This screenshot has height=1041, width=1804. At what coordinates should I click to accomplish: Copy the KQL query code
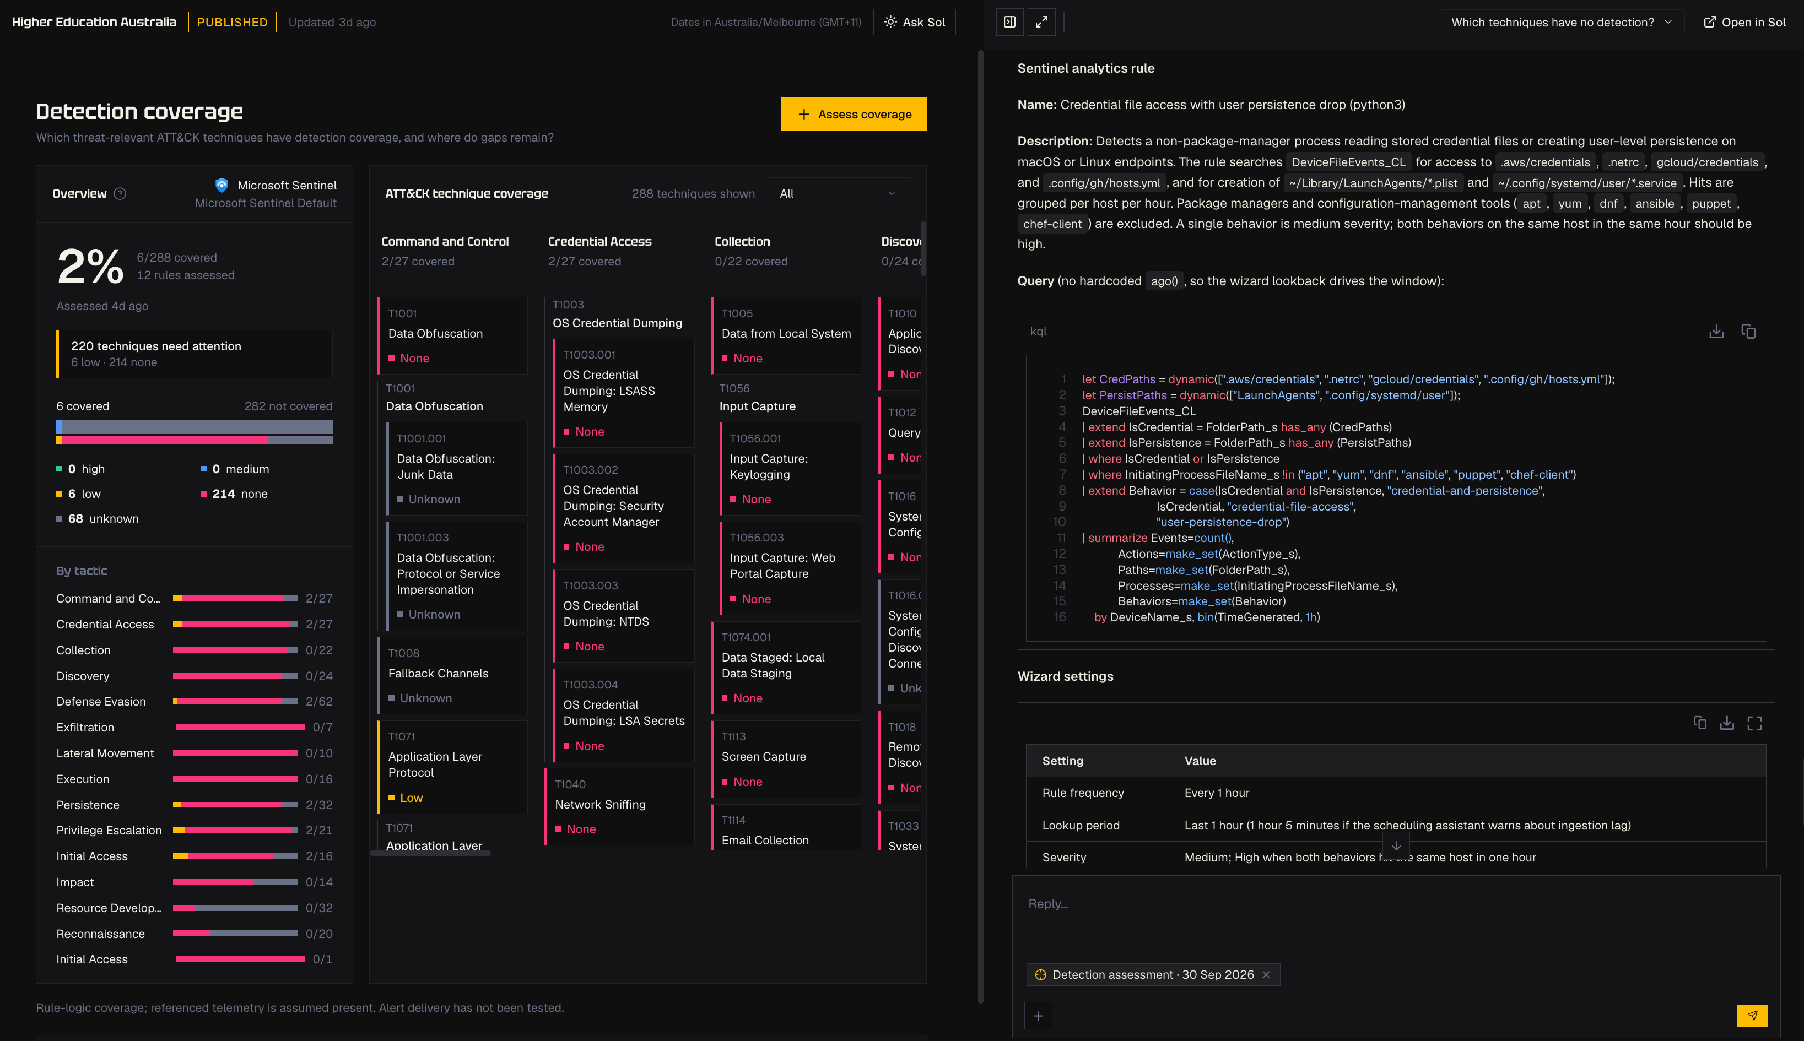tap(1748, 331)
